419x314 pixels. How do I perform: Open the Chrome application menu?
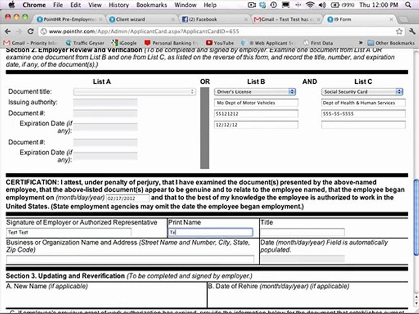[34, 5]
